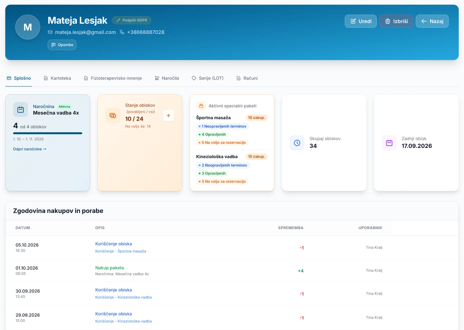The width and height of the screenshot is (464, 330).
Task: Open the Opombe notes button
Action: (62, 45)
